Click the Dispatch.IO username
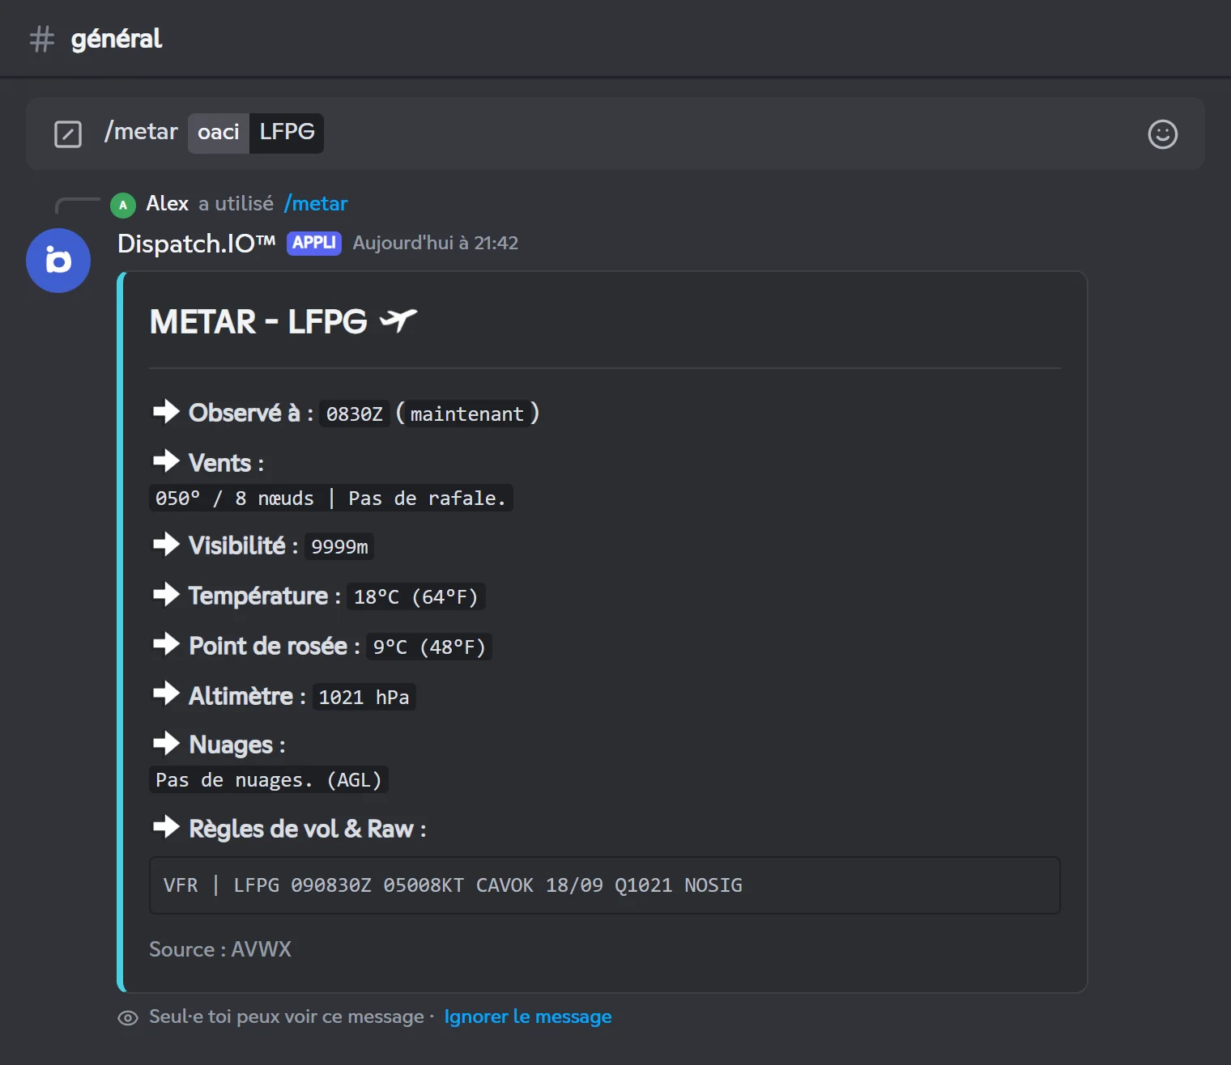 (197, 244)
